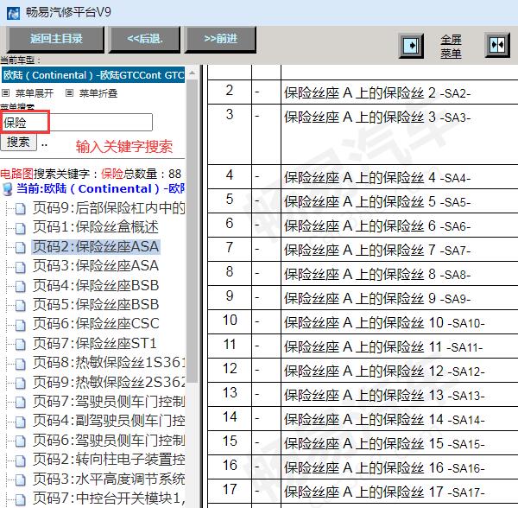518x508 pixels.
Task: Open 页码4:副驾驶员侧车门控 entry
Action: (x=109, y=421)
